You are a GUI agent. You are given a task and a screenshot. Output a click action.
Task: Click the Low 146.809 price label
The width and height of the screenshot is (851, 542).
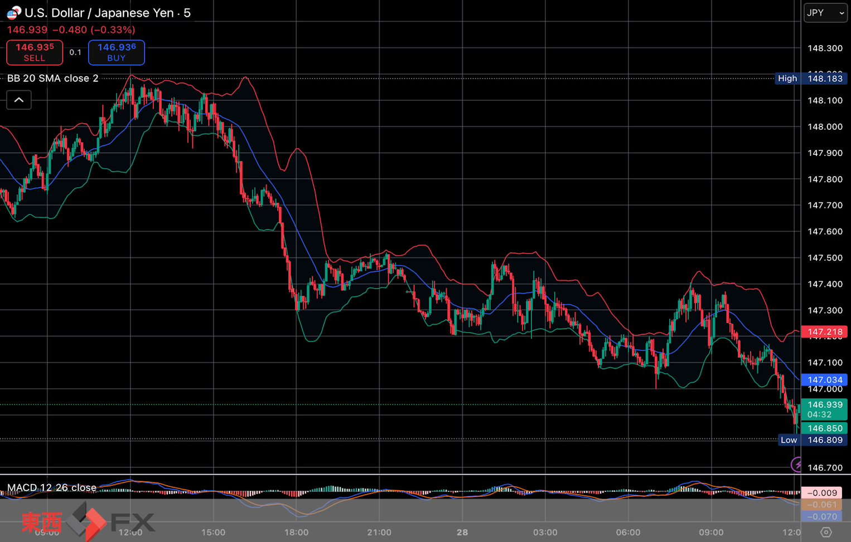click(812, 440)
